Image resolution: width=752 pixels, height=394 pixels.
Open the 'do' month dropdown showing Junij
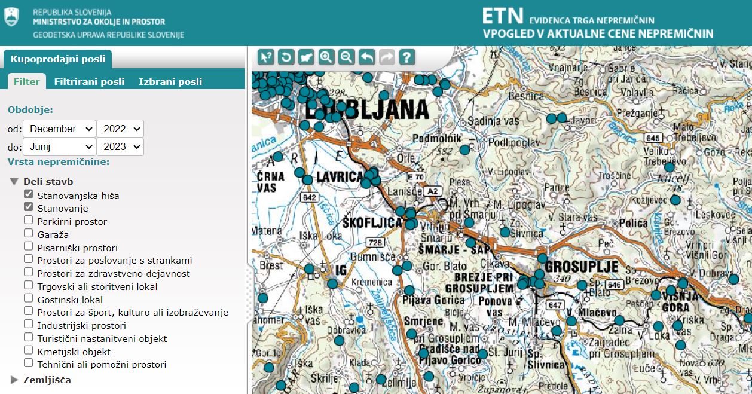[x=59, y=146]
